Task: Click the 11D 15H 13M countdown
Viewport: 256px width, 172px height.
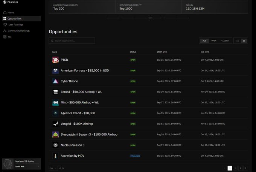Action: point(195,9)
